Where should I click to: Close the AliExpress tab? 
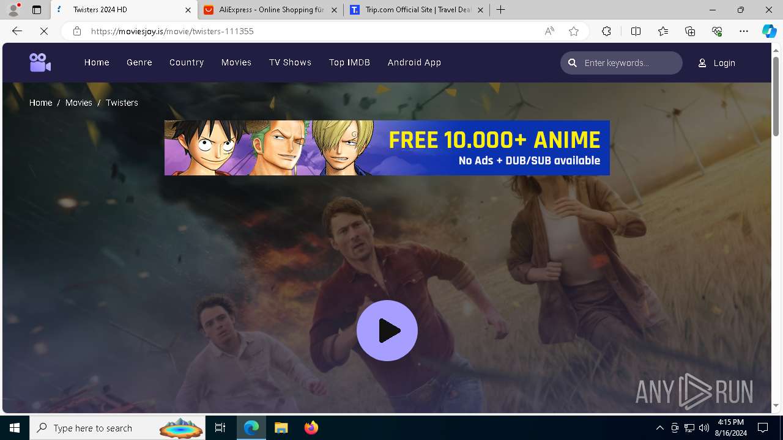click(334, 10)
